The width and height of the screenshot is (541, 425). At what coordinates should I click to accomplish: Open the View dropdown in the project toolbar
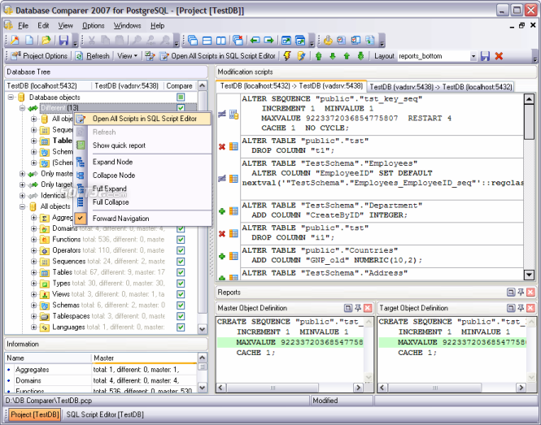(127, 56)
